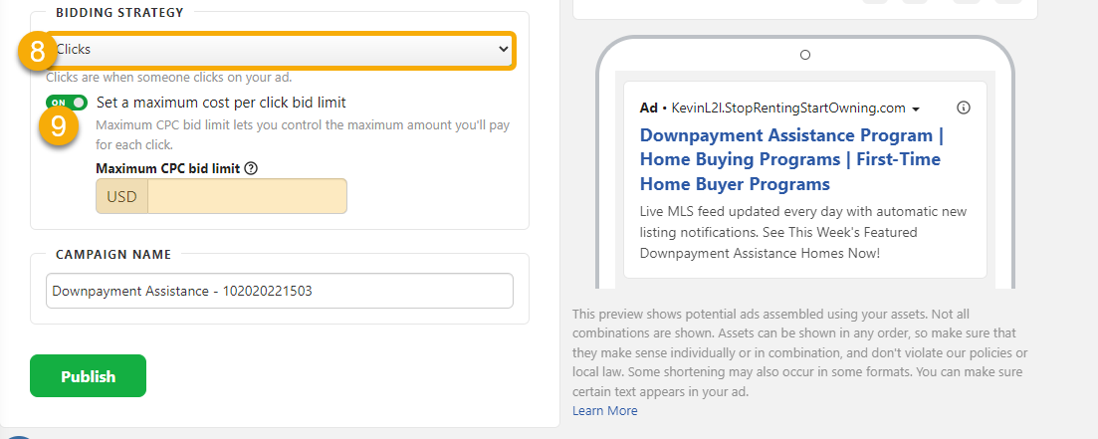
Task: Click the orange step 8 badge
Action: click(x=38, y=52)
